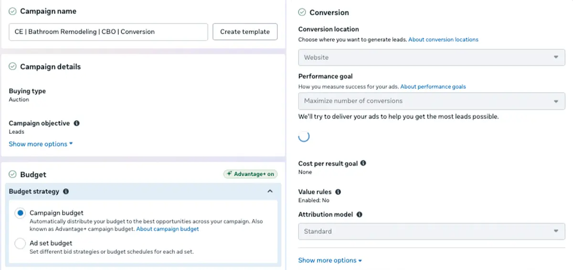Open the About performance goals link
The width and height of the screenshot is (573, 270).
(433, 87)
